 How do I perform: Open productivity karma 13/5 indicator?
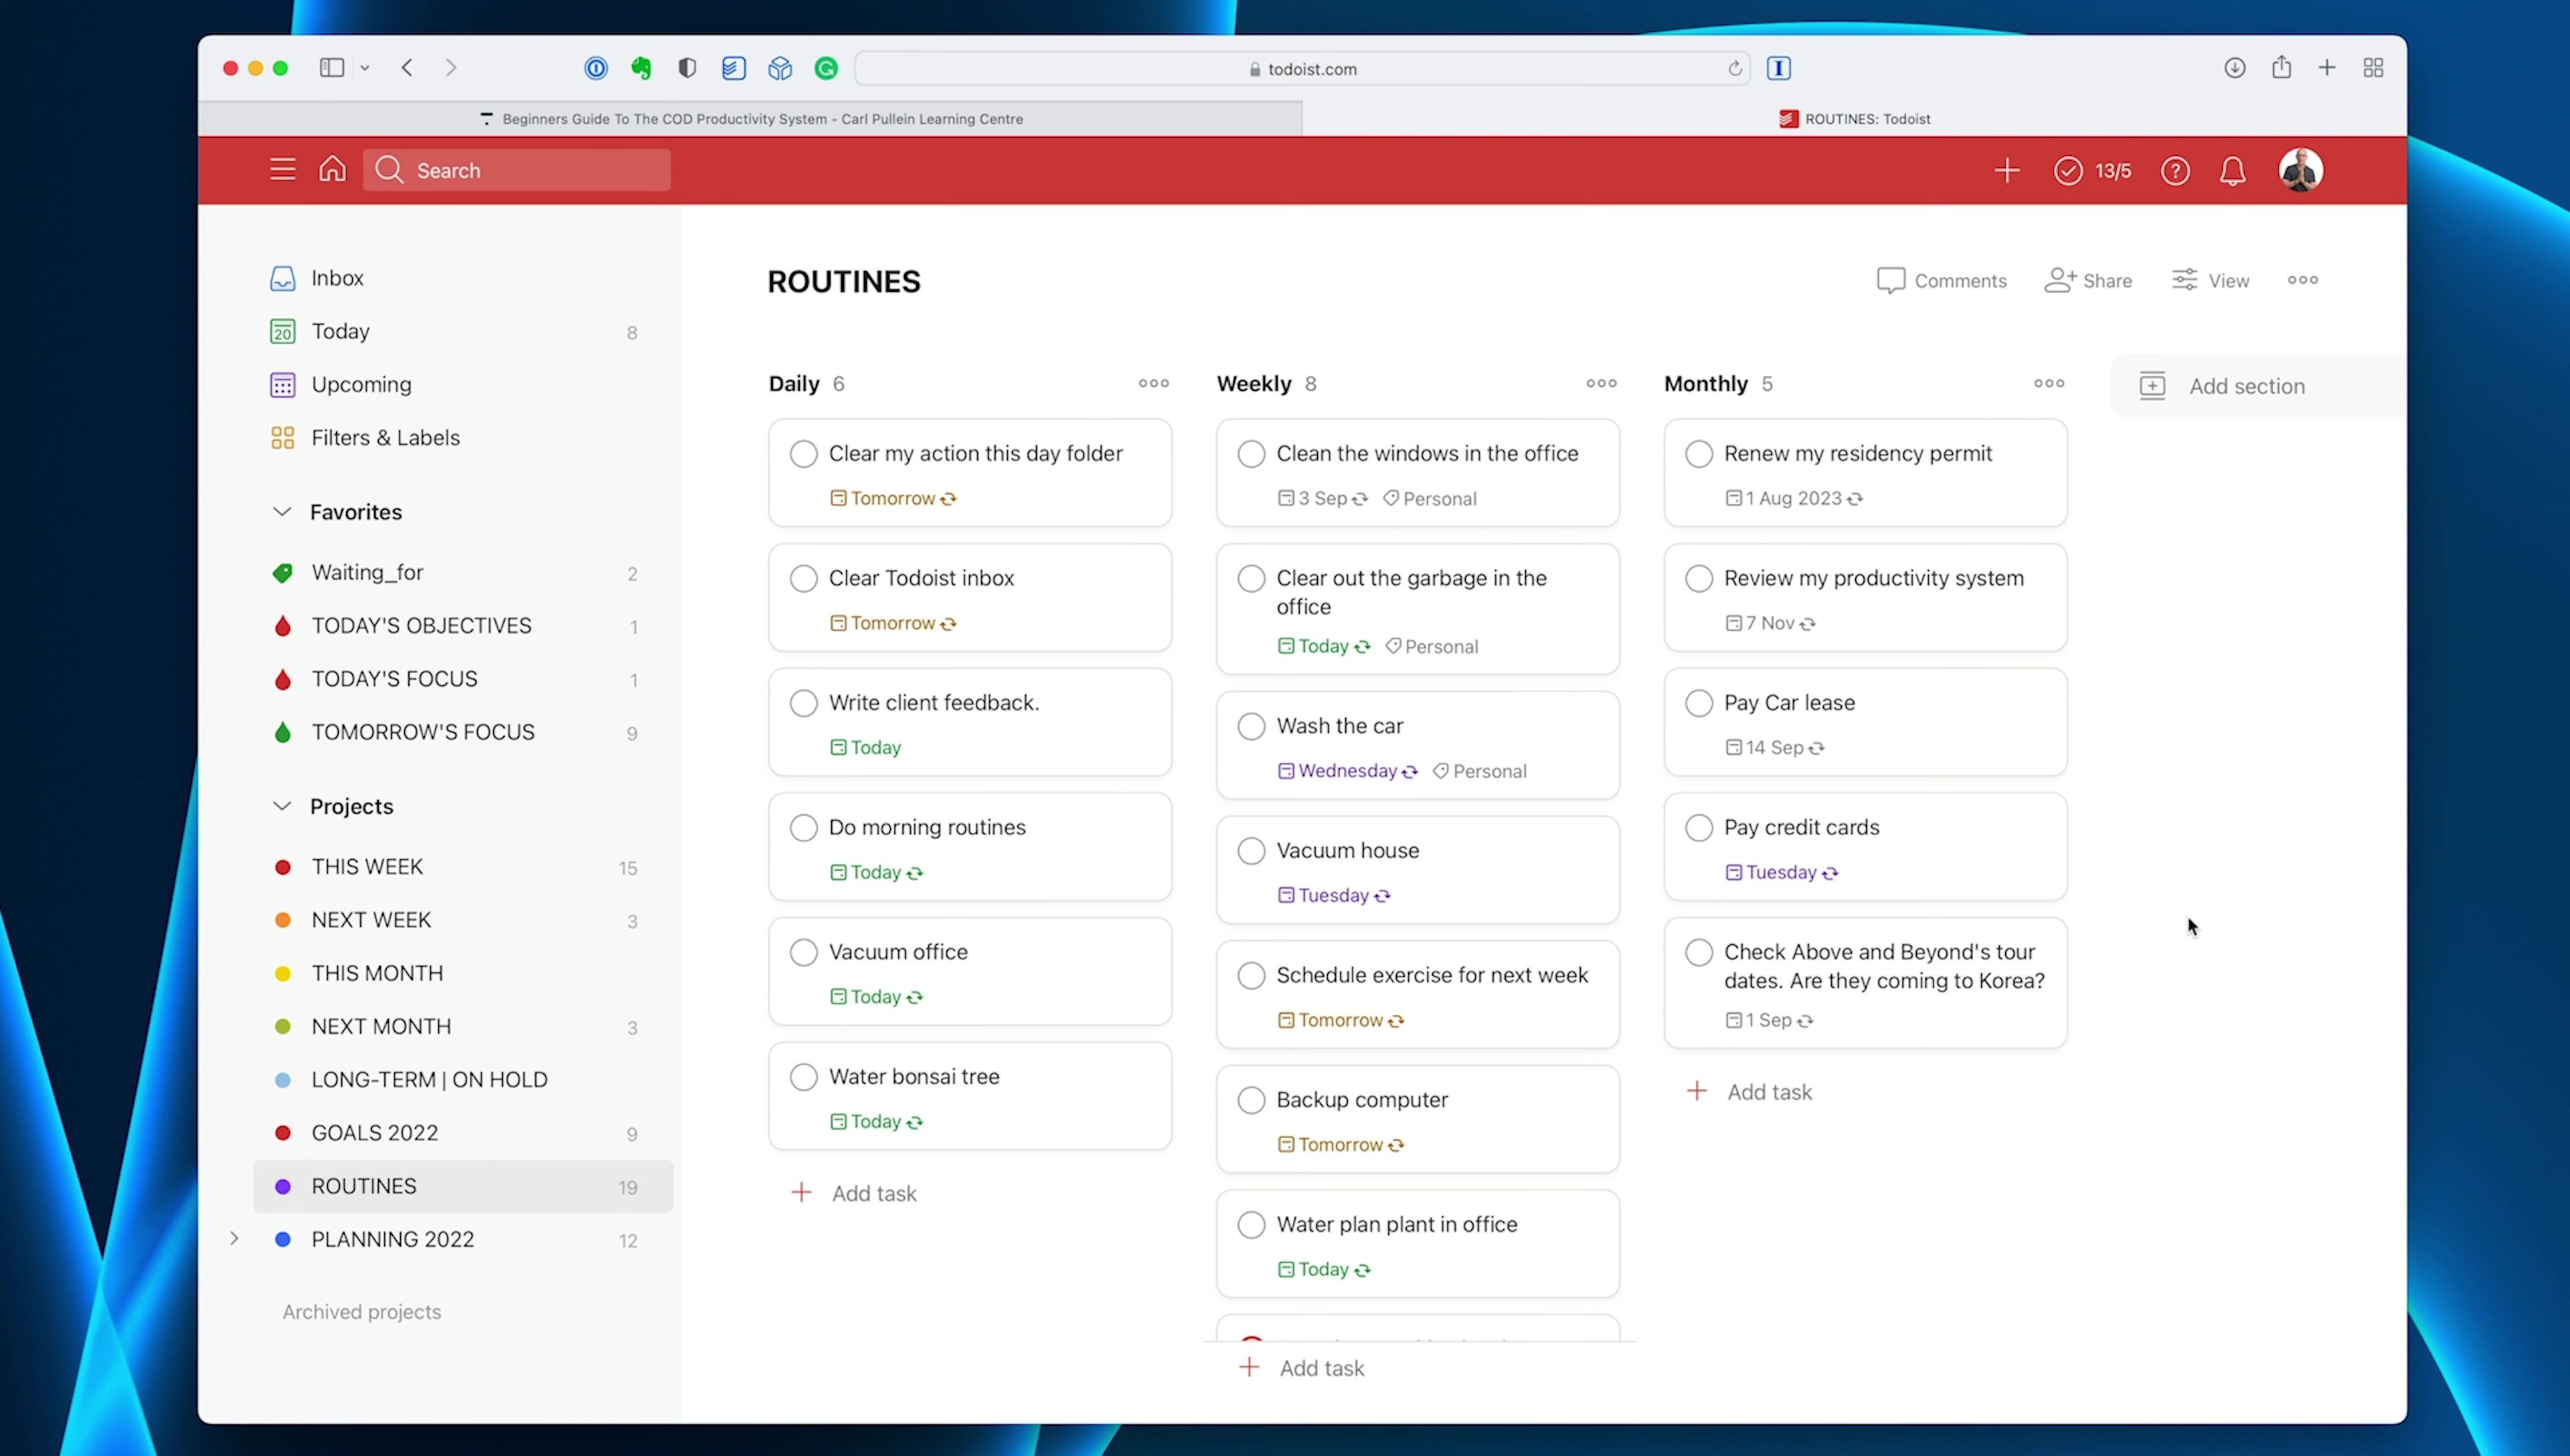click(2092, 171)
